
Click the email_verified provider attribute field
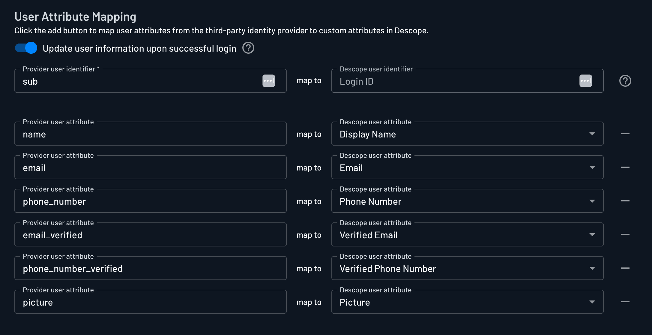pos(135,235)
